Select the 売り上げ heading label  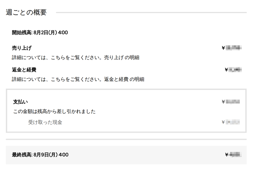pyautogui.click(x=21, y=48)
